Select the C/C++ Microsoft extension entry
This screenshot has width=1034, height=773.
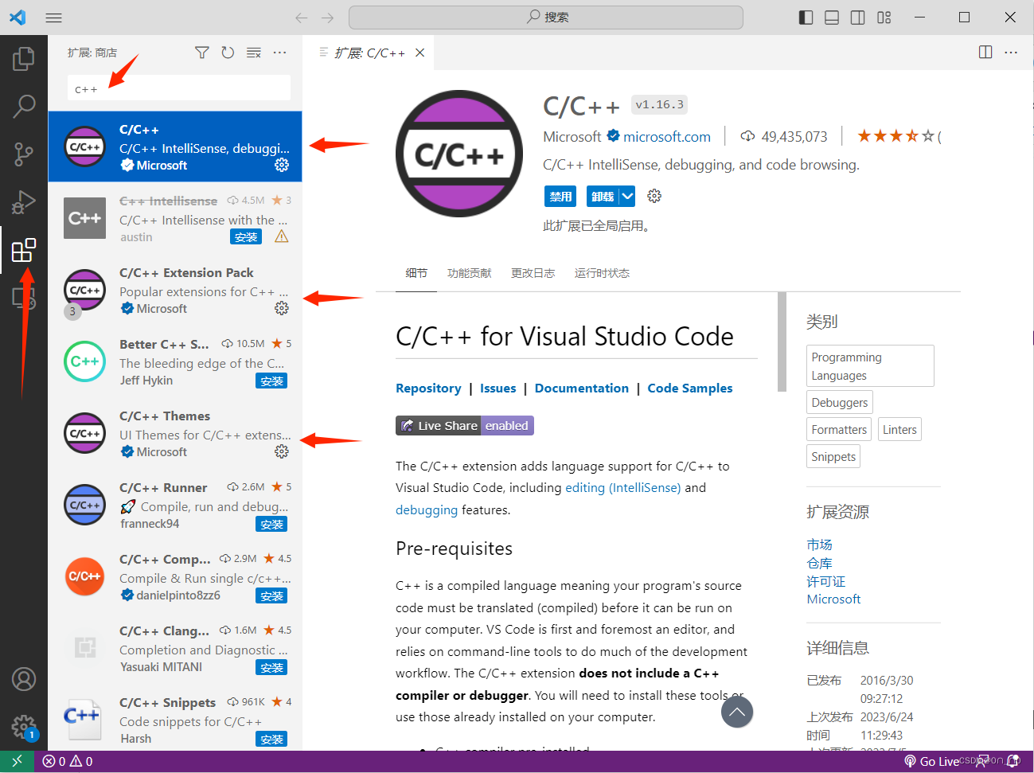click(175, 146)
